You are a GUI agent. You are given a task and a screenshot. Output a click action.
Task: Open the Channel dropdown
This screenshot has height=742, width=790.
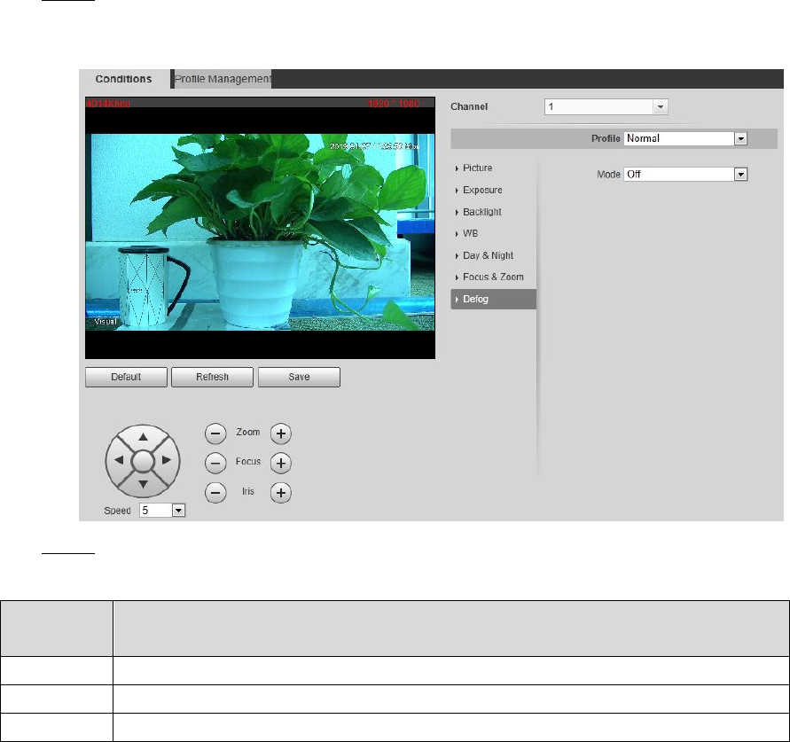(606, 106)
